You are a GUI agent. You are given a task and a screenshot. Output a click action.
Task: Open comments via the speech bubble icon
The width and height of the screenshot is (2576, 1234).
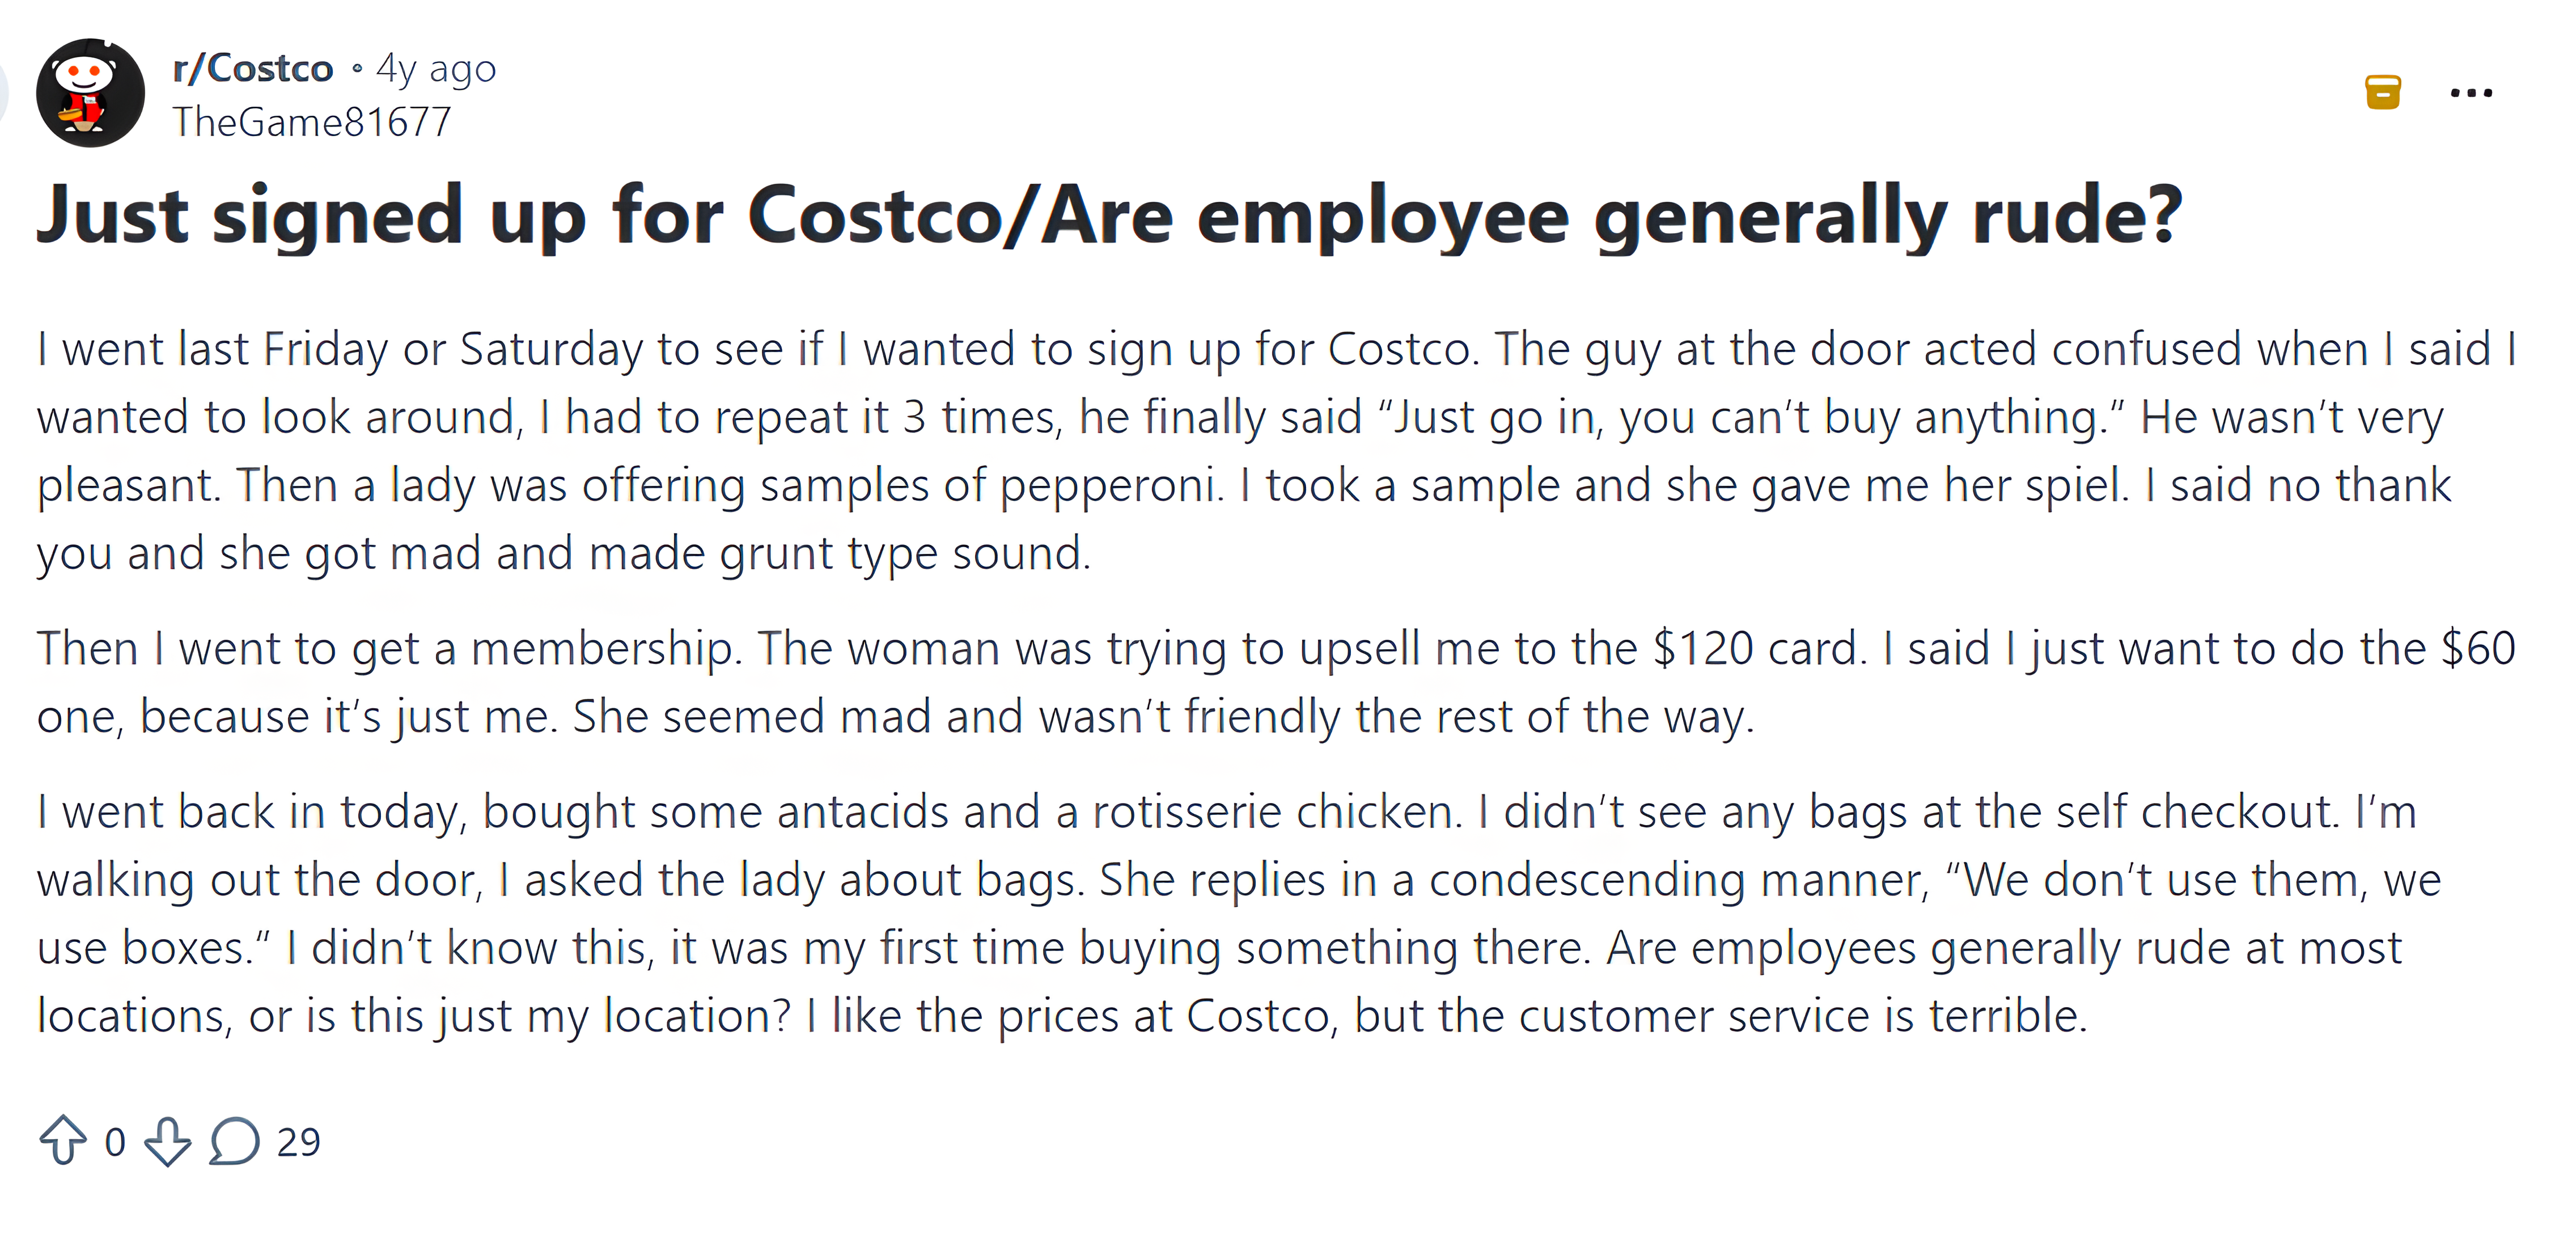pos(234,1141)
